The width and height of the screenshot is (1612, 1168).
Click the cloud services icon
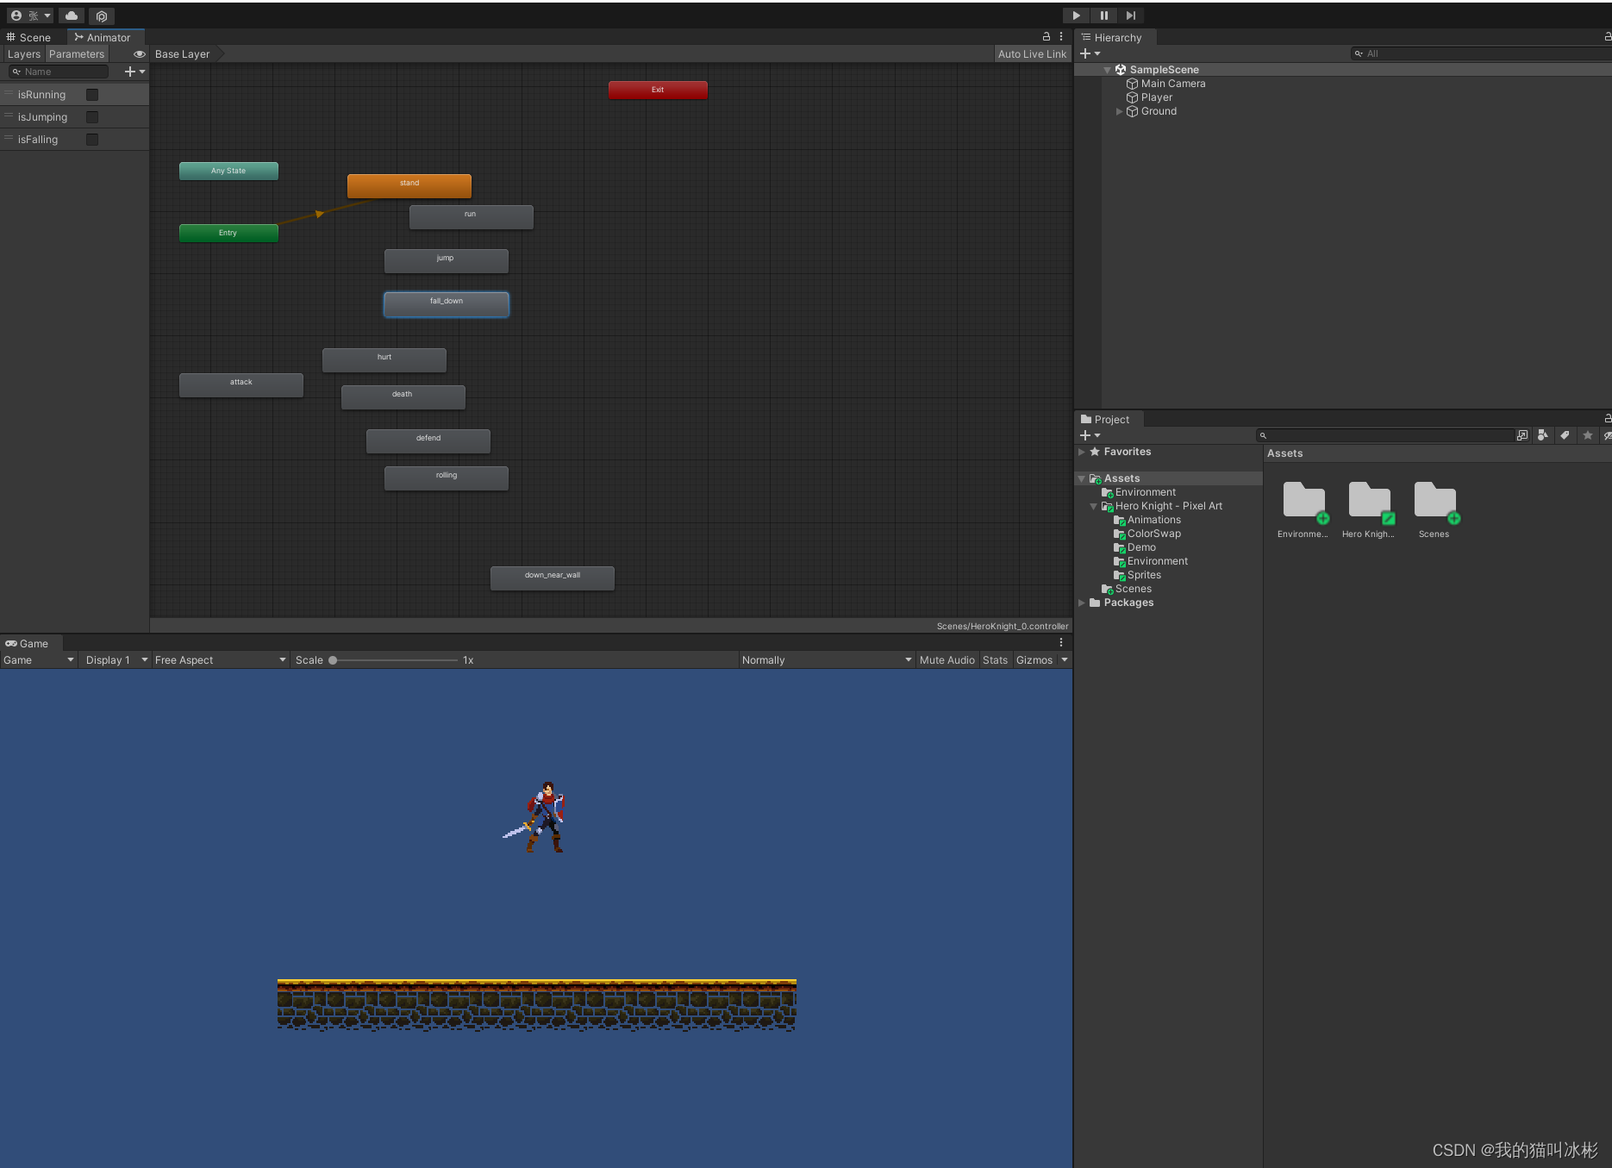coord(71,16)
